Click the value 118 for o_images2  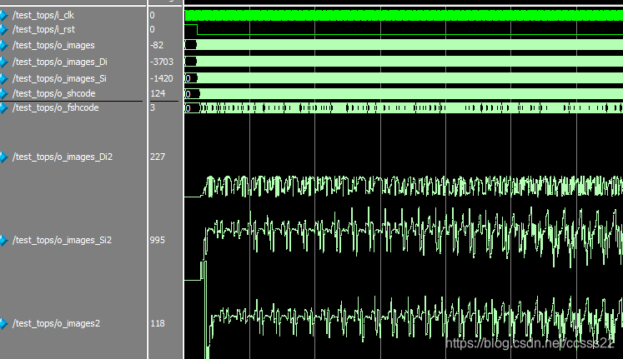(158, 324)
